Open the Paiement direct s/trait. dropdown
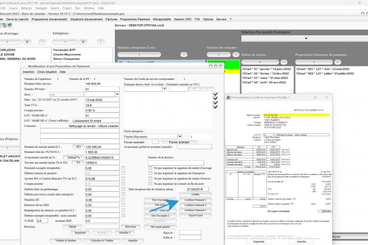This screenshot has width=368, height=245. (x=164, y=89)
